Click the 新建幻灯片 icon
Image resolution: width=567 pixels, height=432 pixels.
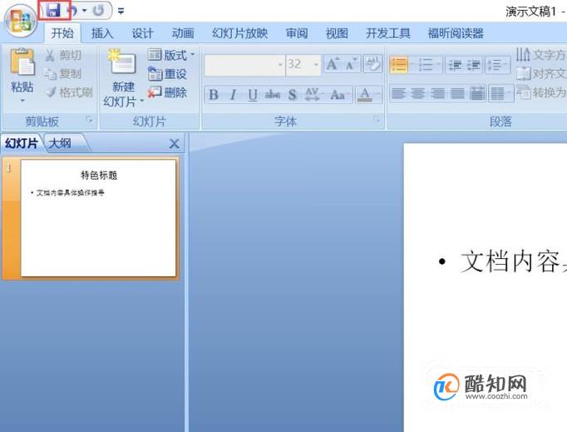(x=122, y=62)
